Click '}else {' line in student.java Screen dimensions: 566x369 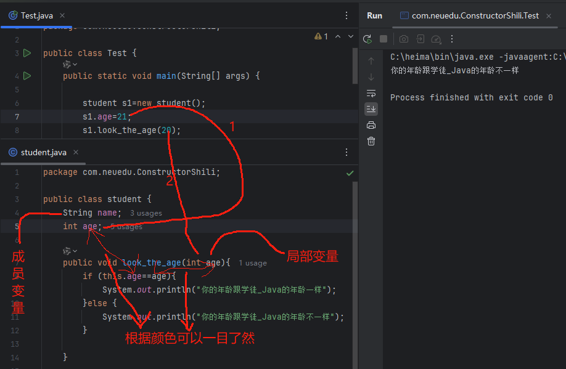(100, 303)
